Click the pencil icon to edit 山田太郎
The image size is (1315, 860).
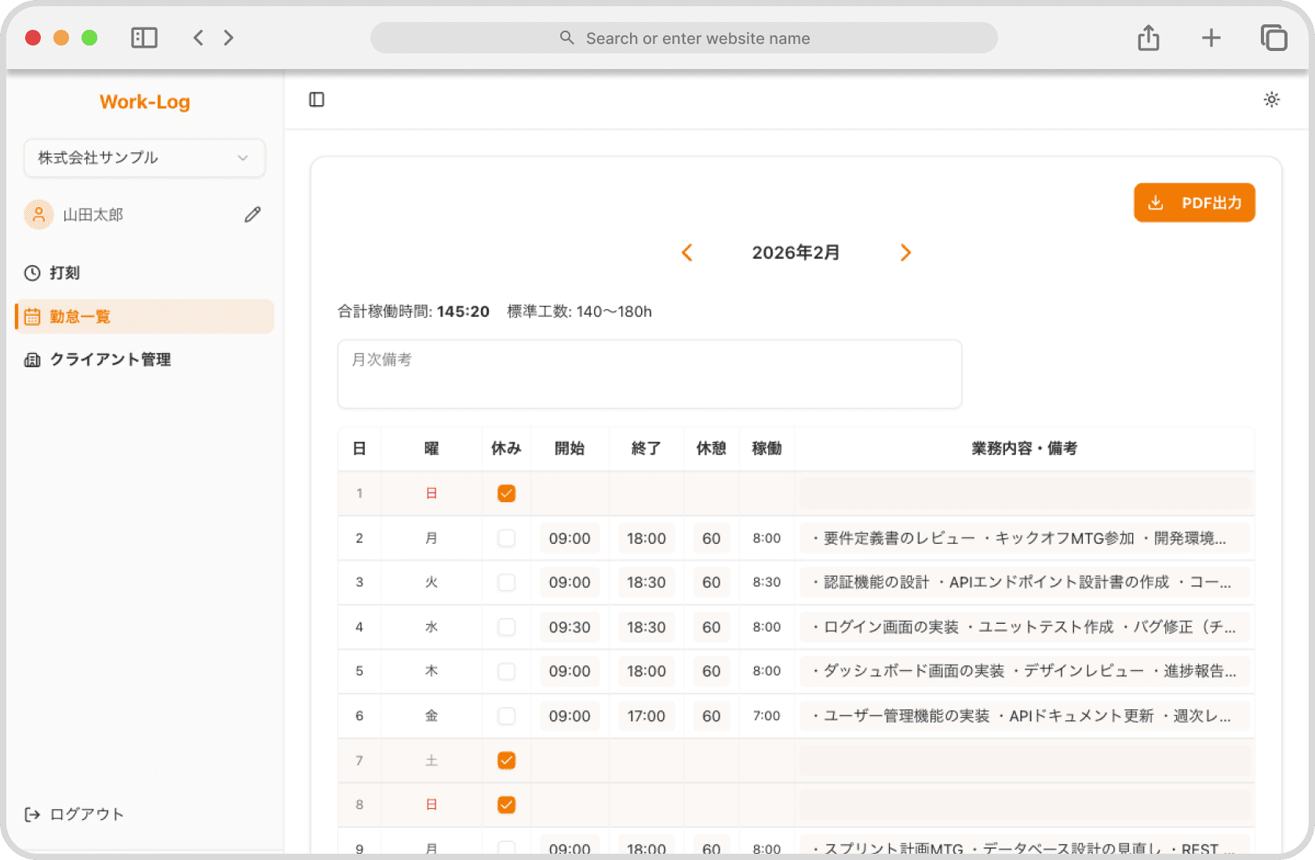(x=251, y=213)
